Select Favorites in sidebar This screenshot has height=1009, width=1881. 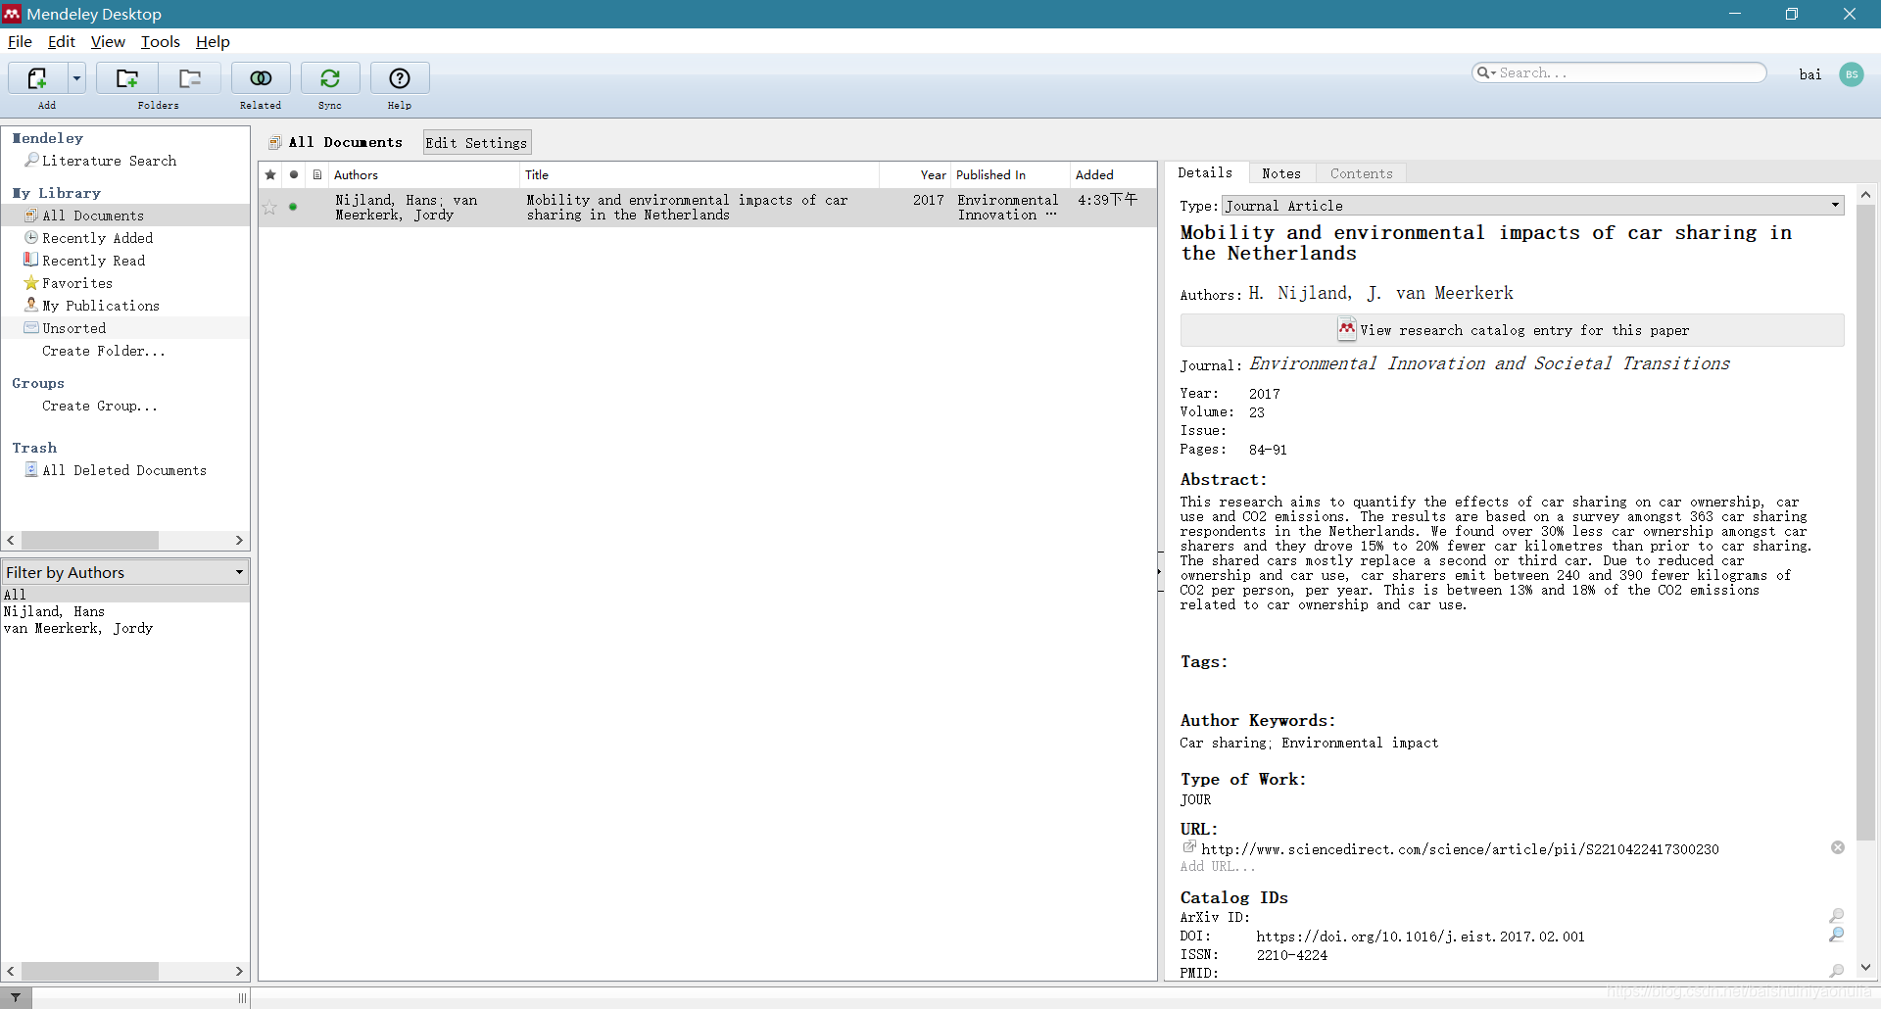pos(77,283)
